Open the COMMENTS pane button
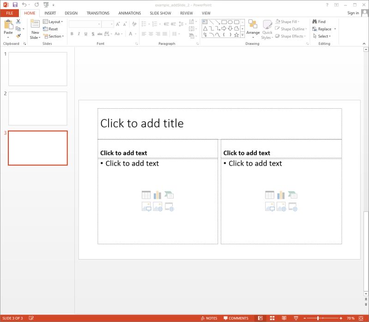The height and width of the screenshot is (322, 369). [236, 318]
